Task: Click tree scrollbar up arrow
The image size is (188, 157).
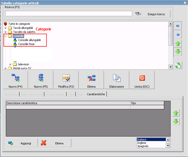Action: (x=170, y=24)
